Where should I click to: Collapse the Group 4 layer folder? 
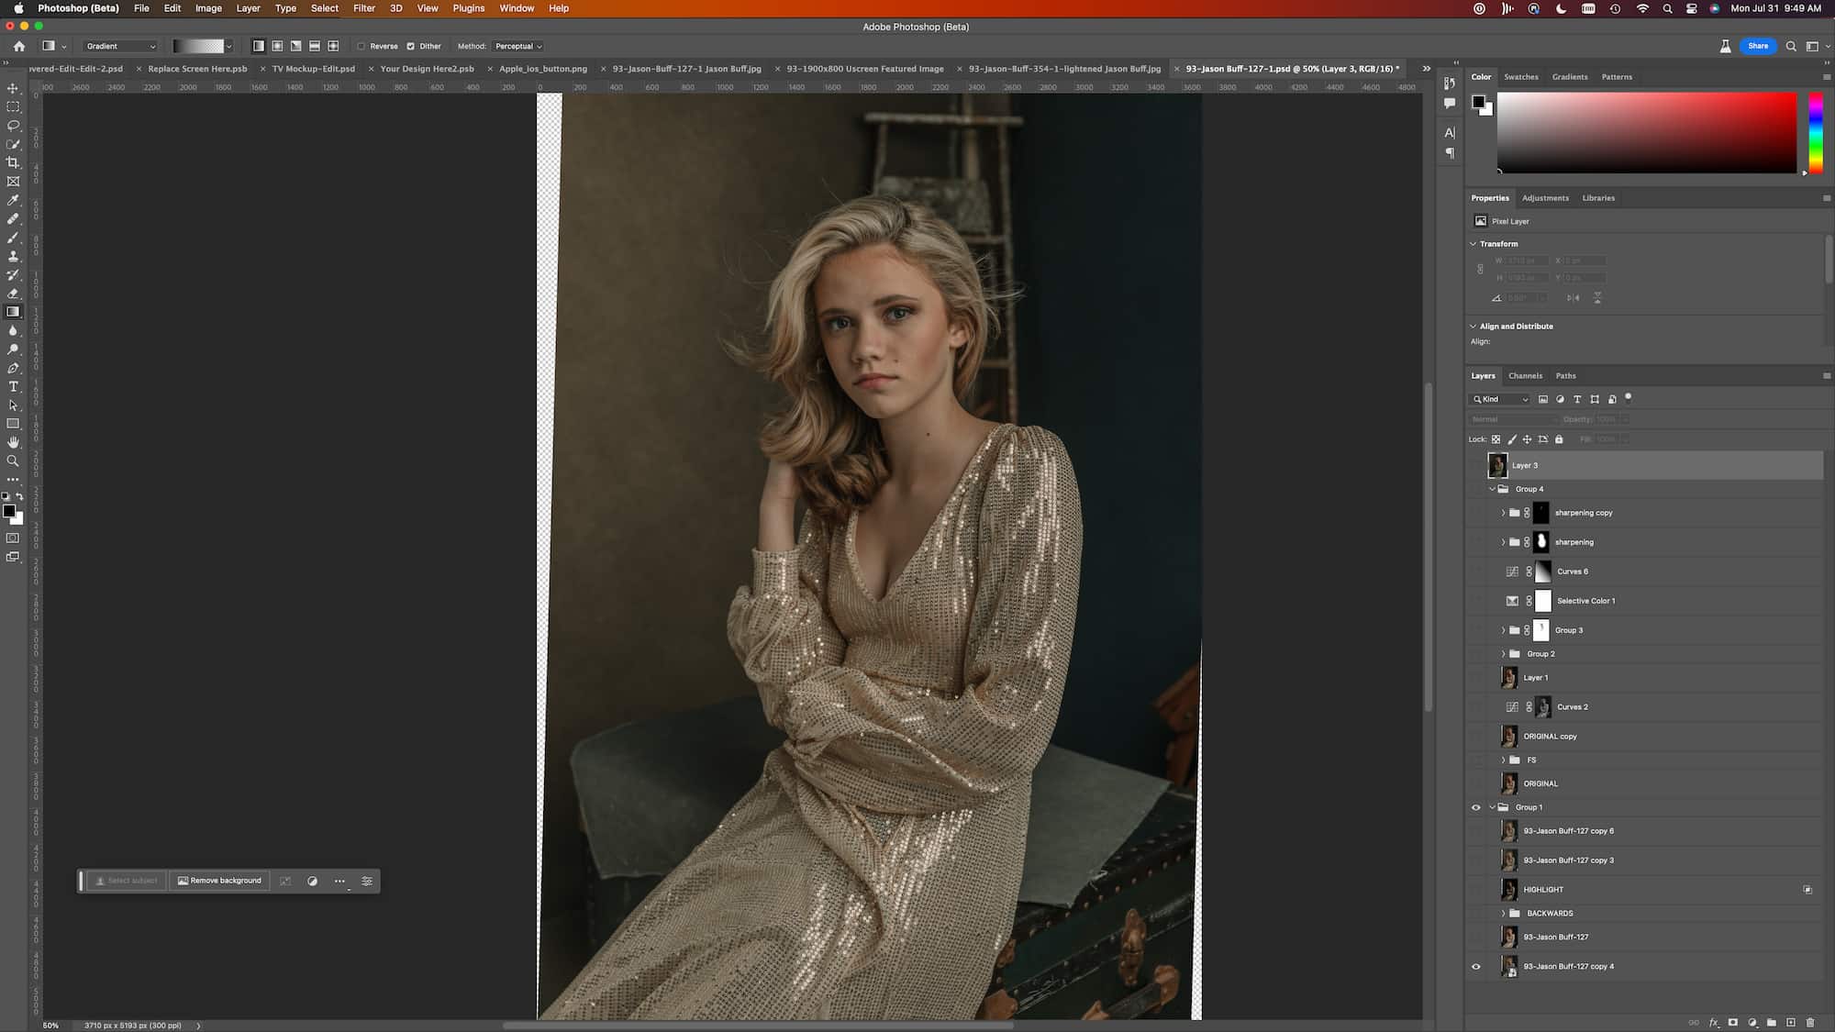(1492, 489)
